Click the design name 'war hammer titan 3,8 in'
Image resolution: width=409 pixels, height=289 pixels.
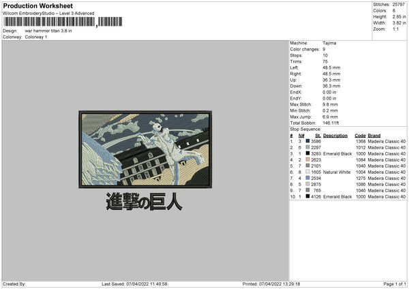pyautogui.click(x=48, y=31)
